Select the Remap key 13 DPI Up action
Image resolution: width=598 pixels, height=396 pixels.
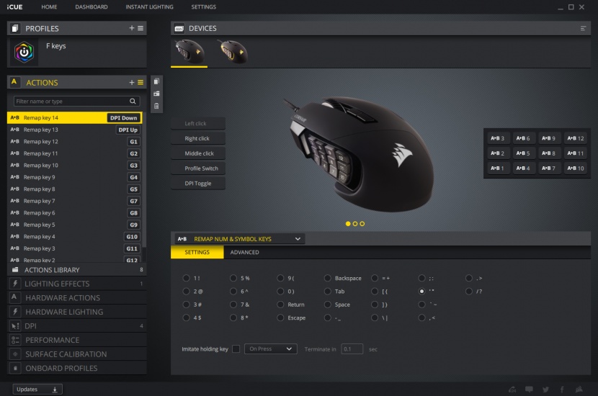click(74, 130)
